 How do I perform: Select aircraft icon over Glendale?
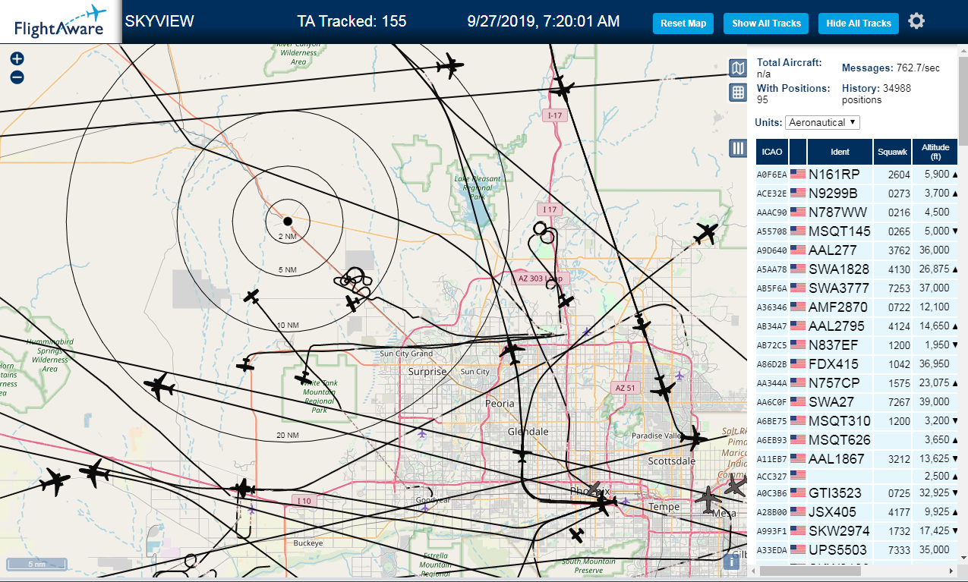(521, 455)
